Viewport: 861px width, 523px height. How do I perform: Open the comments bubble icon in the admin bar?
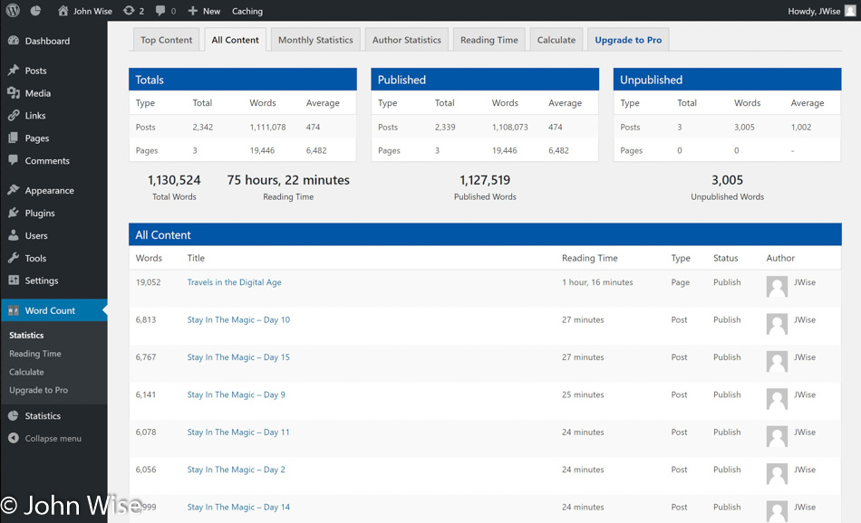coord(160,11)
